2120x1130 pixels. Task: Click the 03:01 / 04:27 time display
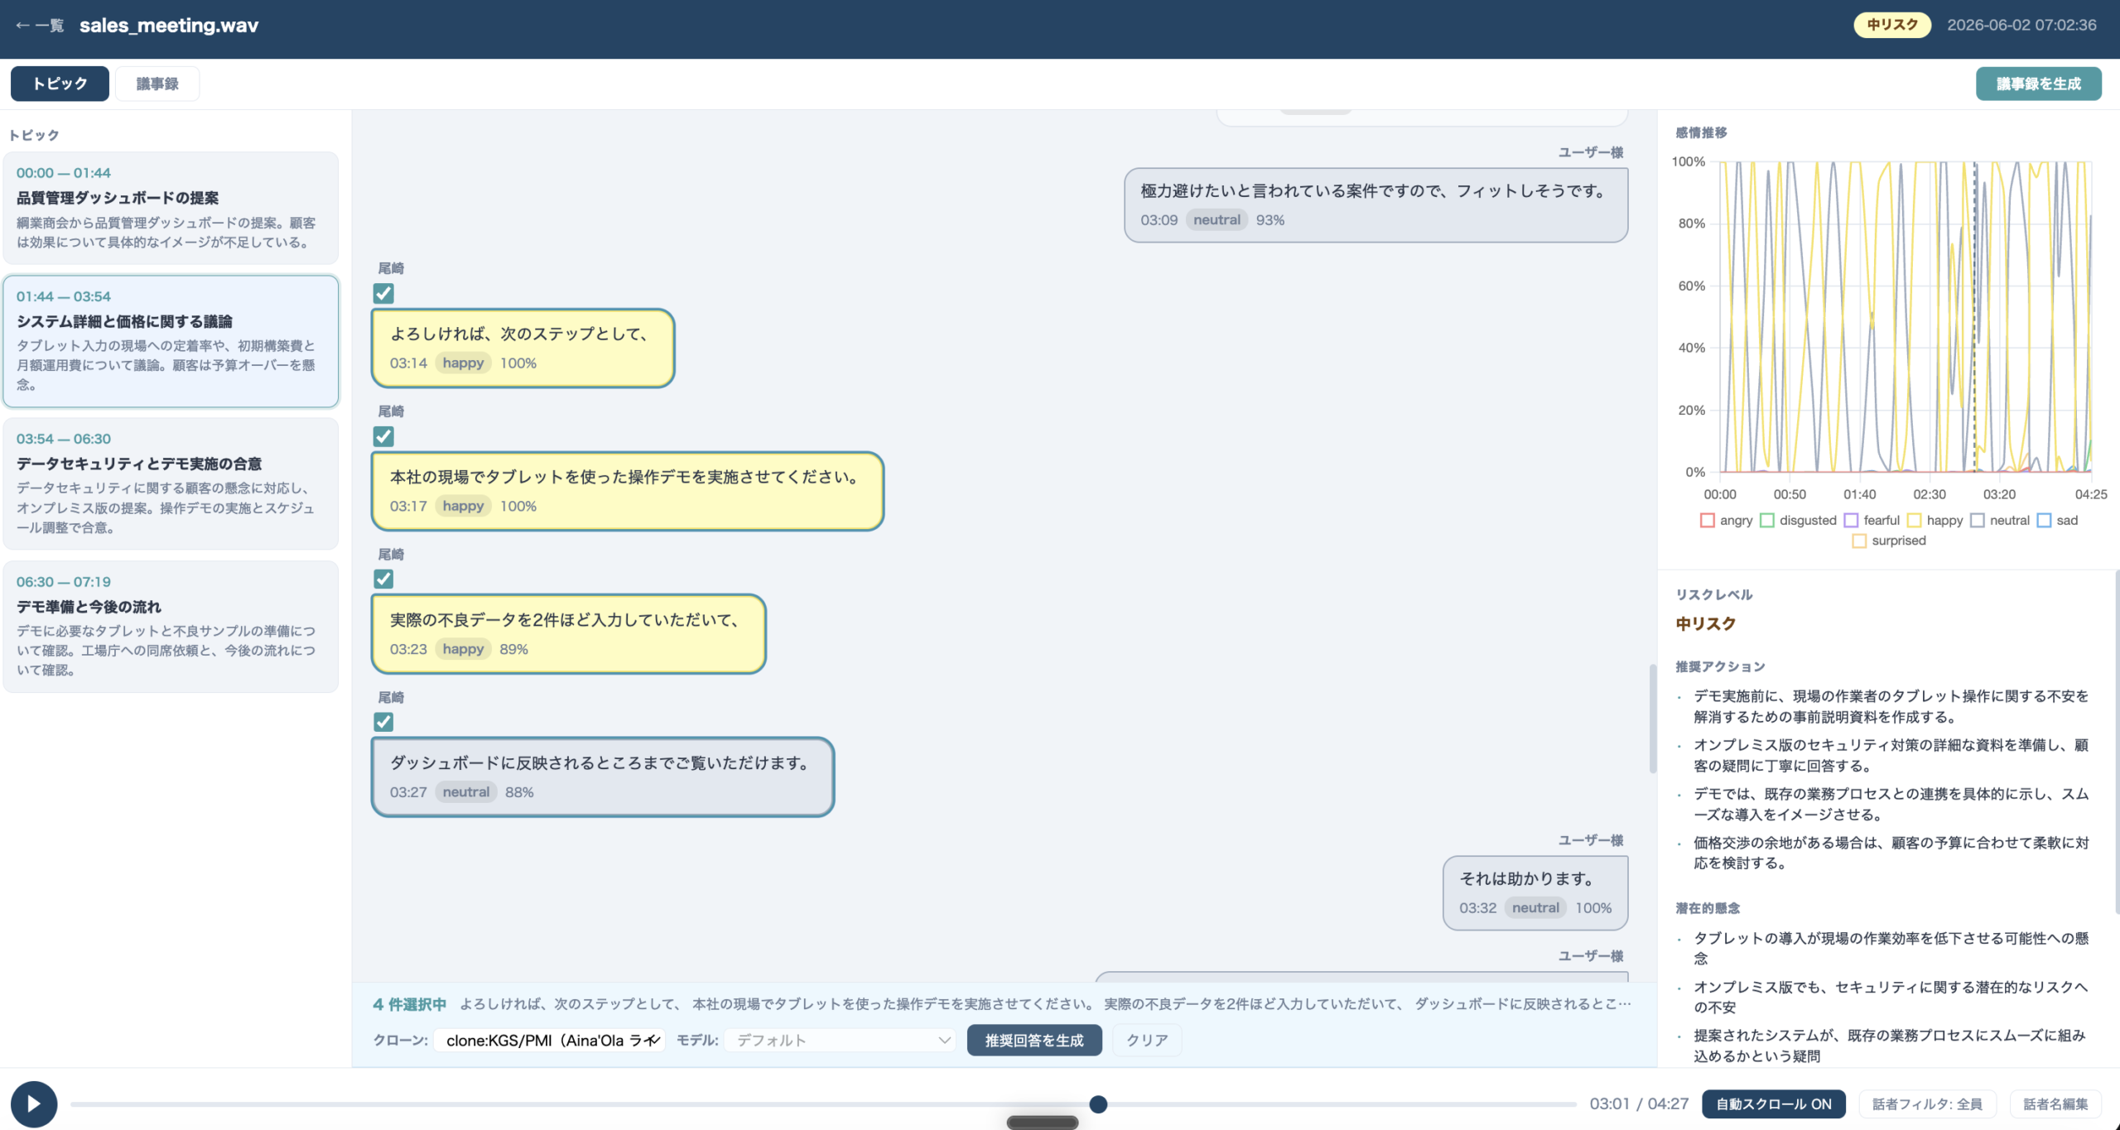tap(1638, 1104)
